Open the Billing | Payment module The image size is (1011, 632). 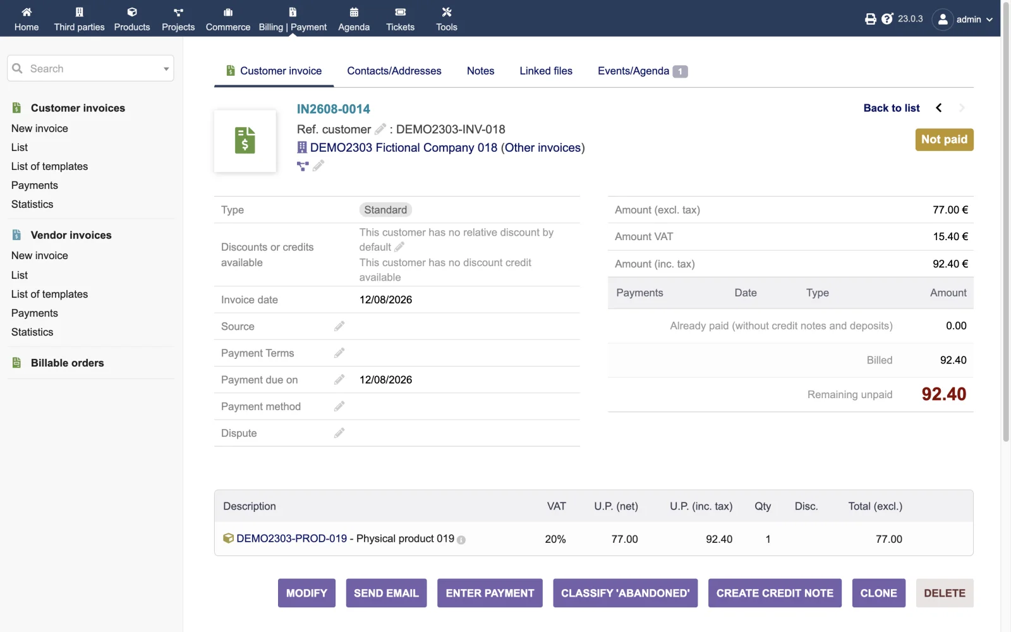(x=293, y=19)
